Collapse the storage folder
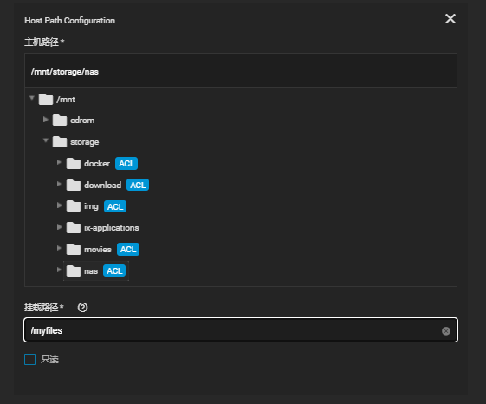Screen dimensions: 486x404 click(46, 140)
